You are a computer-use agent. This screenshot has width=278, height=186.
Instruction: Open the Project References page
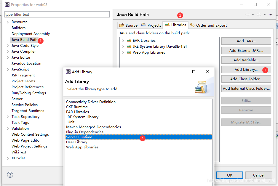(x=28, y=87)
